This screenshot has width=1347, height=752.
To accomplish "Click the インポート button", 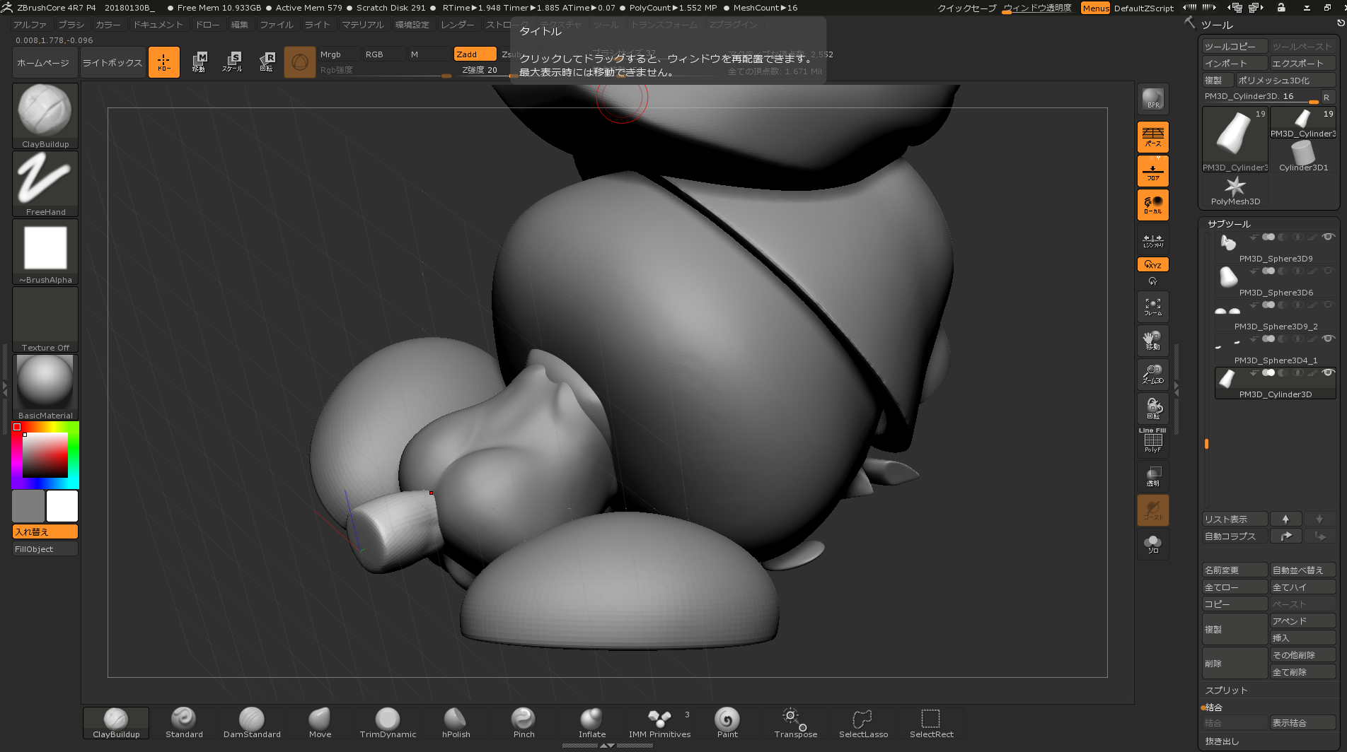I will pyautogui.click(x=1234, y=64).
